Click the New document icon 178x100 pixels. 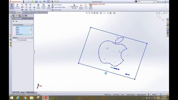click(x=28, y=2)
